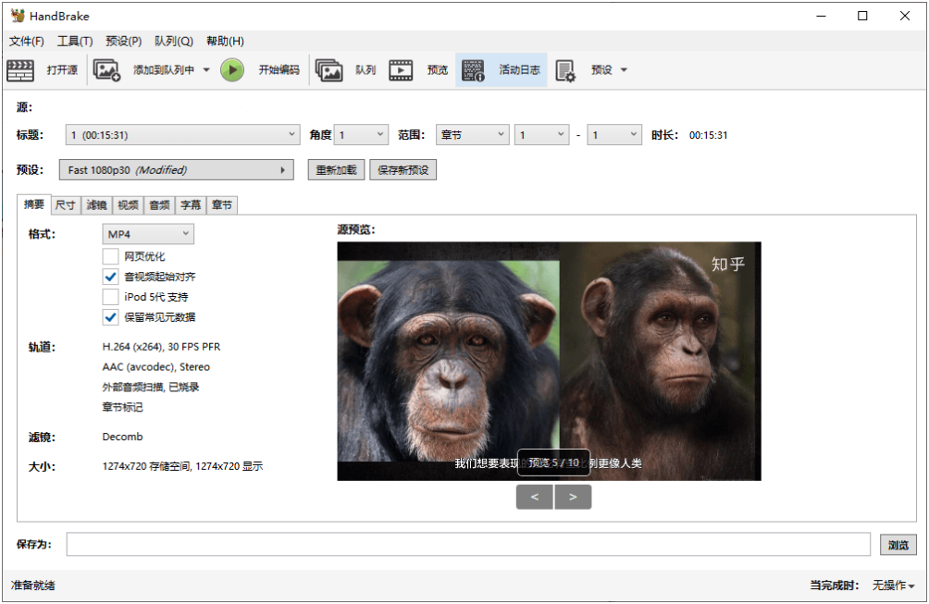This screenshot has width=929, height=604.
Task: Click the AAC (avcodec), Stereo text
Action: (155, 366)
